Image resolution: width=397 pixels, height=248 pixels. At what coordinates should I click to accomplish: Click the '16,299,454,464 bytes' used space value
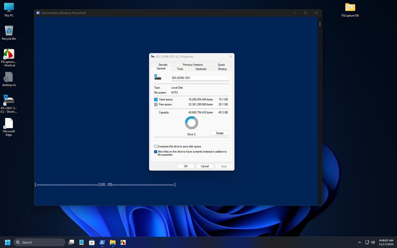coord(201,100)
